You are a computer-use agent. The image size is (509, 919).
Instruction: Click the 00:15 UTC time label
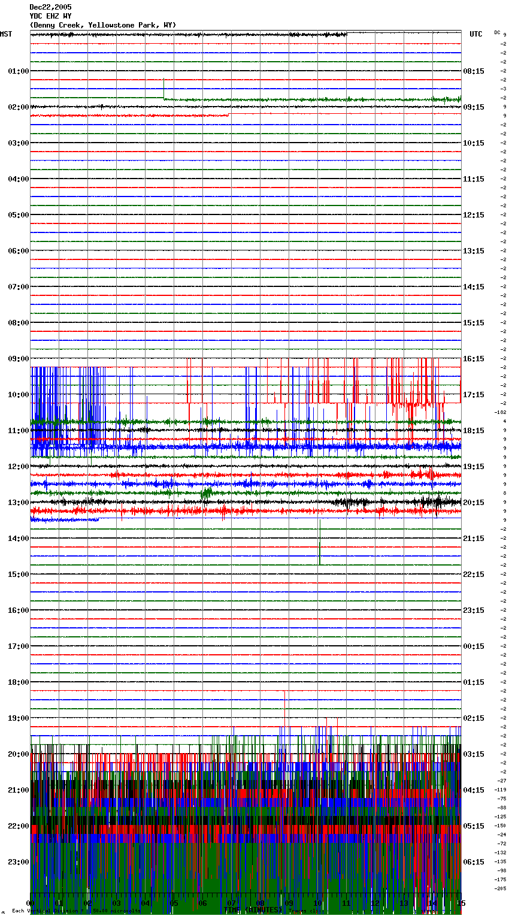coord(474,646)
